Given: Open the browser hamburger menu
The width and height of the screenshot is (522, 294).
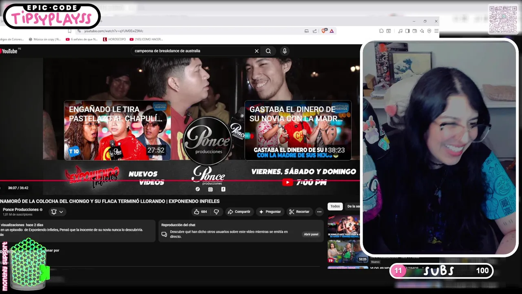Looking at the screenshot, I should (x=436, y=31).
